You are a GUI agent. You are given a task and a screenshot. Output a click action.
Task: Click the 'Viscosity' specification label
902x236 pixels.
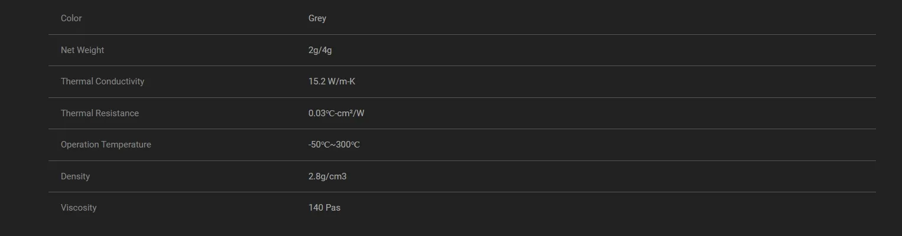pyautogui.click(x=79, y=208)
